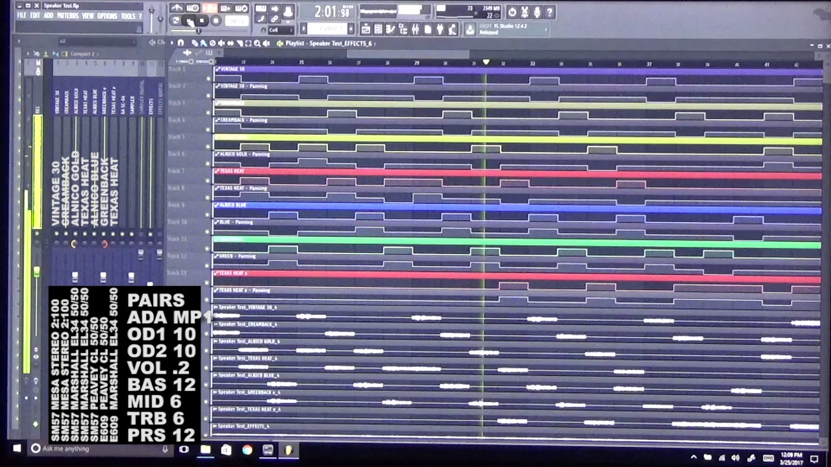The width and height of the screenshot is (831, 467).
Task: Toggle the wait-for-input button
Action: (x=193, y=8)
